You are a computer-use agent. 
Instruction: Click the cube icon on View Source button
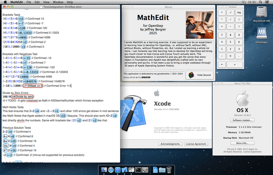coord(191,75)
